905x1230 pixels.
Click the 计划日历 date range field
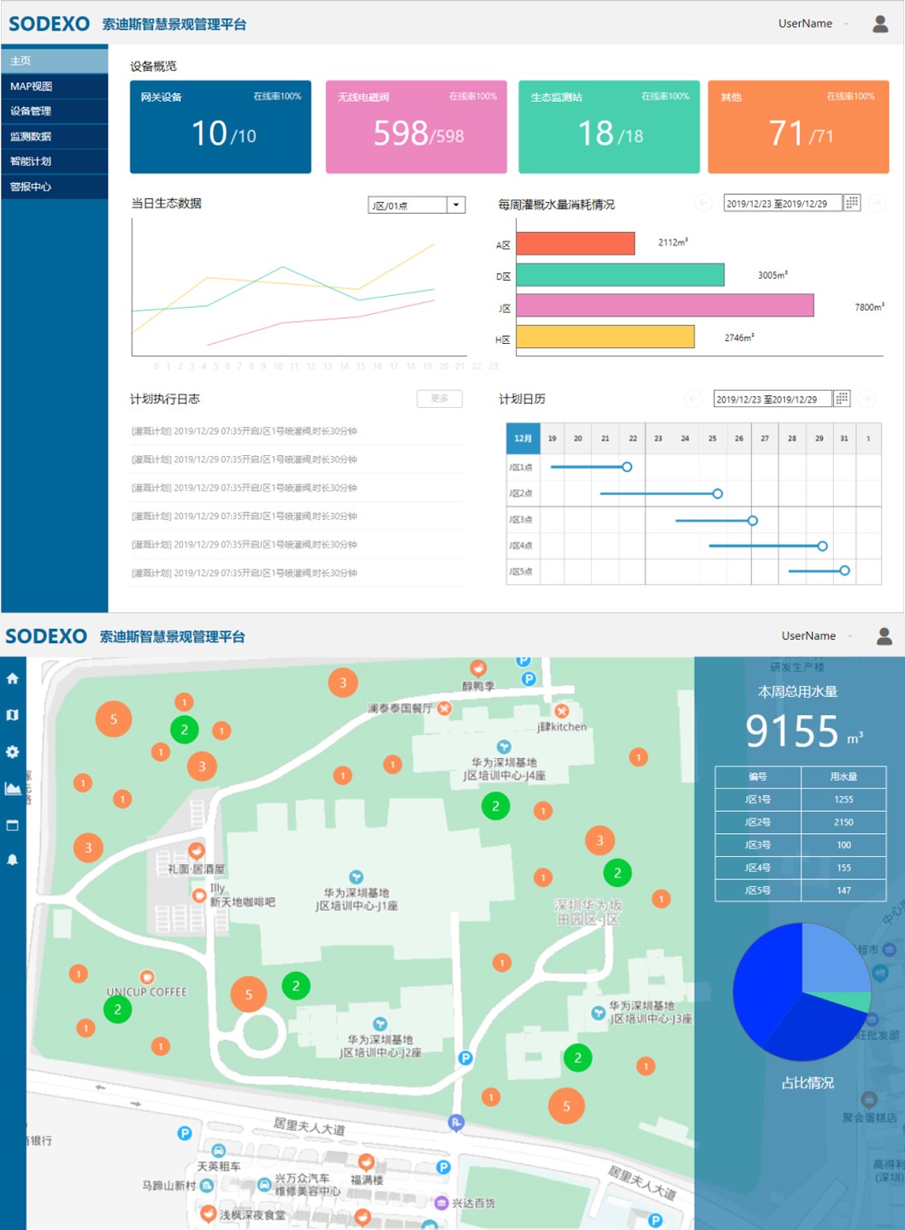(772, 399)
